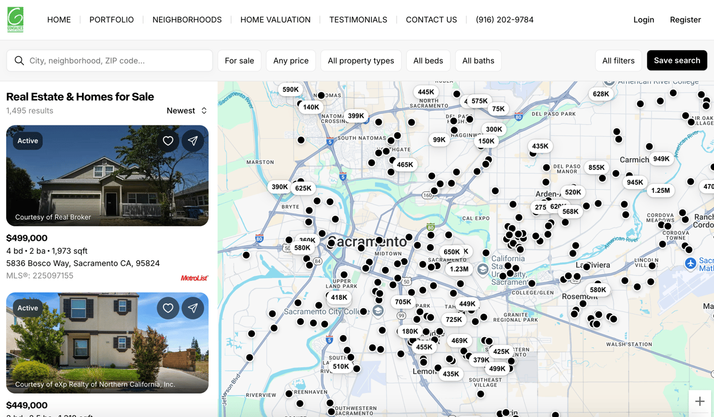Select the 575K map price marker
Viewport: 714px width, 417px height.
click(x=479, y=101)
